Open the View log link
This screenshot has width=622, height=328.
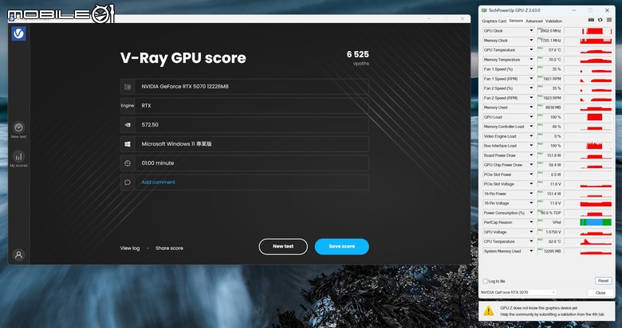click(130, 248)
